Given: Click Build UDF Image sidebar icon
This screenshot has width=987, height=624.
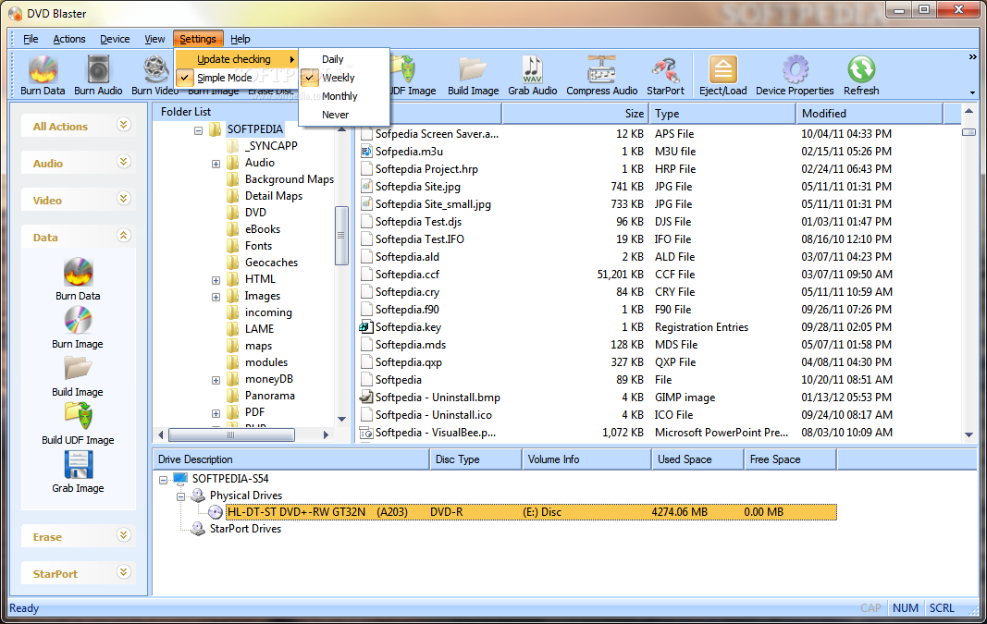Looking at the screenshot, I should pyautogui.click(x=78, y=416).
